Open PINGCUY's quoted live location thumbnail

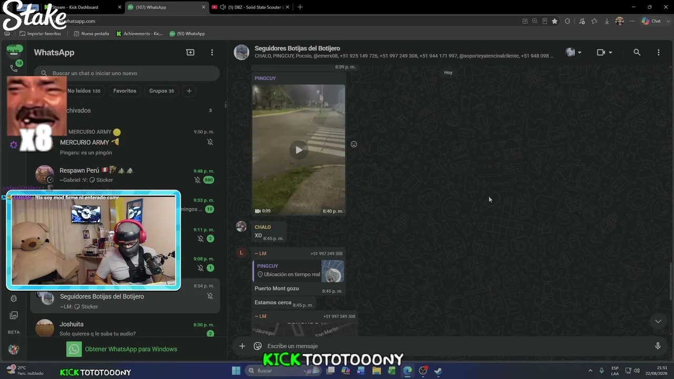(x=333, y=271)
